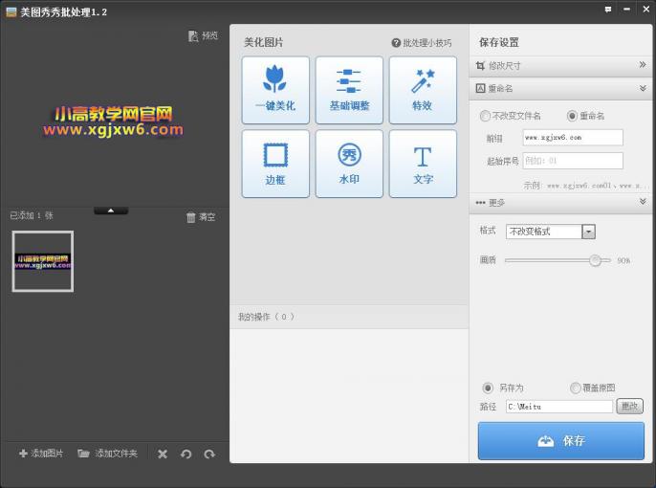Click the 路径 path field C:\Meitu
656x488 pixels.
point(559,407)
